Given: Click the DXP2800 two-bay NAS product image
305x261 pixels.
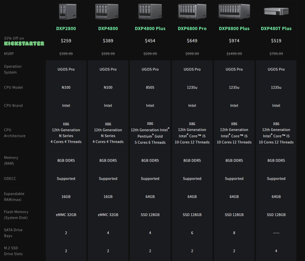Looking at the screenshot, I should [x=68, y=12].
